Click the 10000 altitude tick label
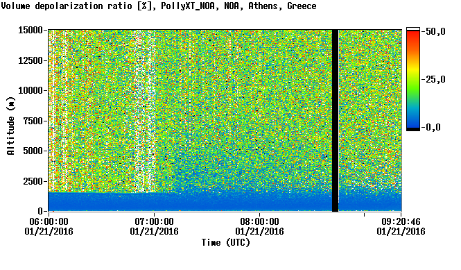This screenshot has height=270, width=461. tap(31, 90)
